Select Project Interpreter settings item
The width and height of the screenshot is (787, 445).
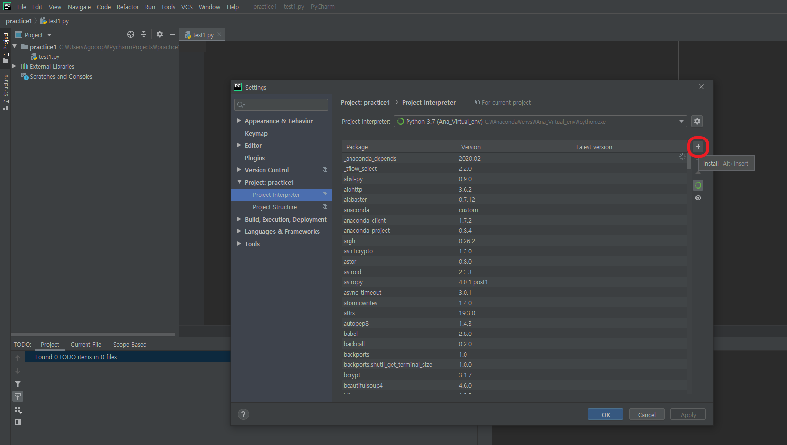click(281, 195)
